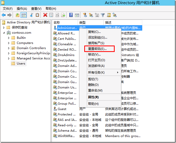This screenshot has height=143, width=176.
Task: Create a new user with the toolbar icon
Action: (85, 15)
